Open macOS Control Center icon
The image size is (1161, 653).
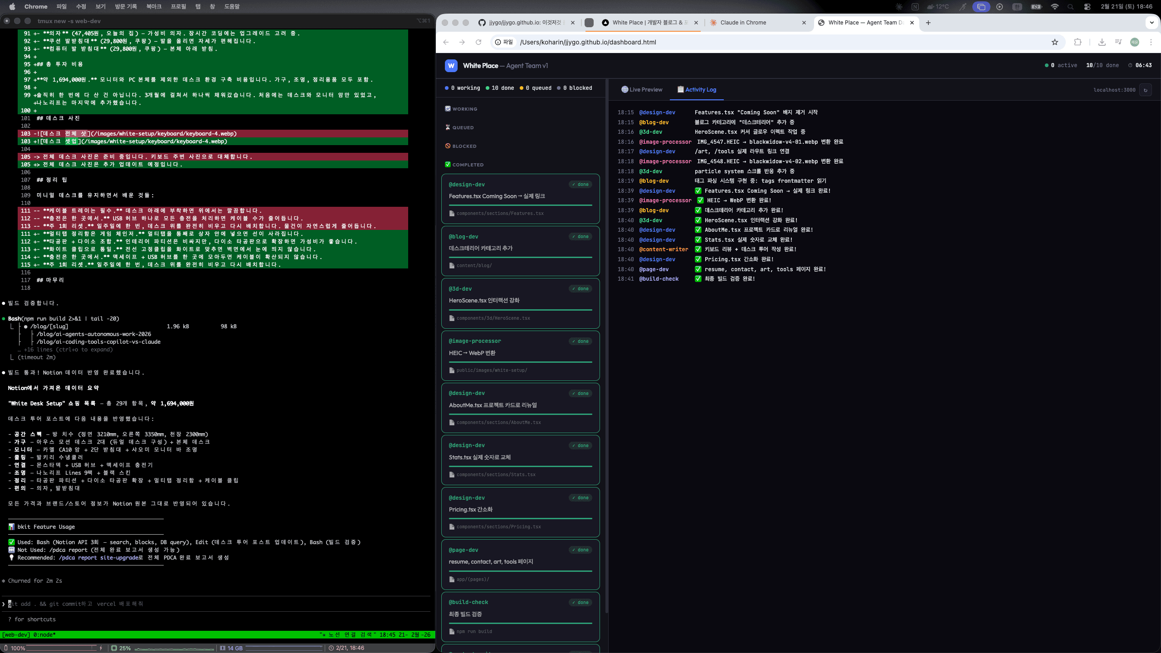coord(1087,7)
